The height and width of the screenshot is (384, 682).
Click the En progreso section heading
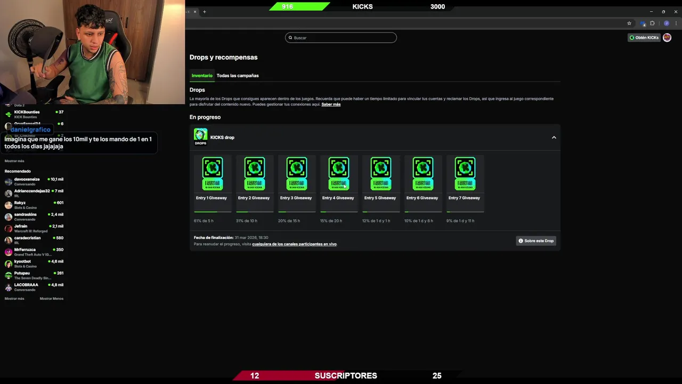[x=205, y=117]
